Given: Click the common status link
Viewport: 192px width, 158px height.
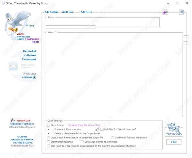Looking at the screenshot, I should [27, 77].
